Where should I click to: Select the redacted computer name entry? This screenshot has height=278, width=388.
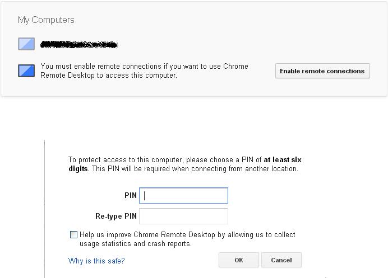tap(79, 44)
